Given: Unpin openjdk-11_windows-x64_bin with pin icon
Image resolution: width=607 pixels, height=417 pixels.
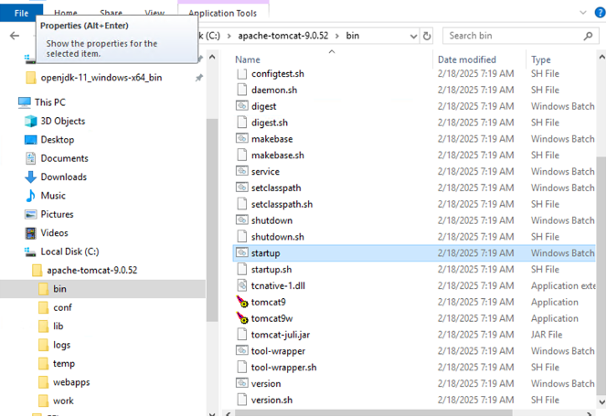Looking at the screenshot, I should (199, 78).
